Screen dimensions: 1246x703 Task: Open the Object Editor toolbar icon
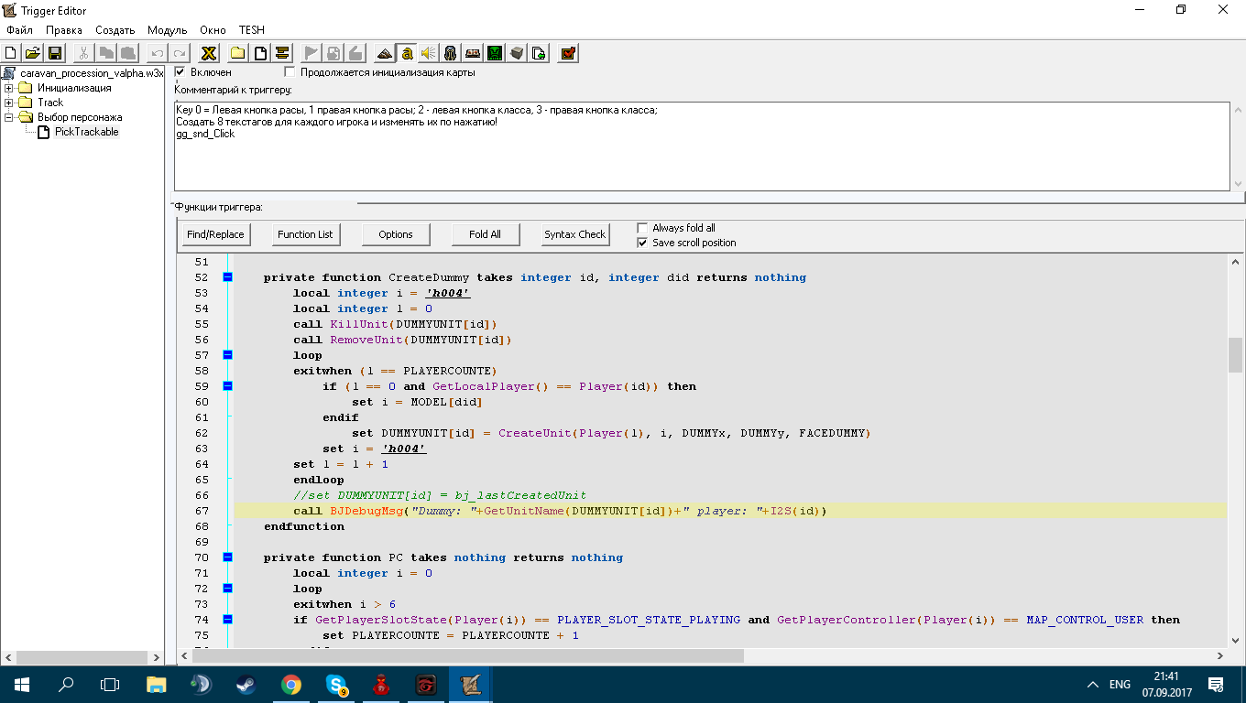pos(450,53)
